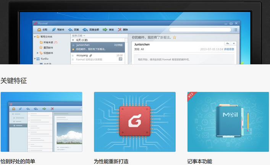Click the 常用文件夹 folder icon
Viewport: 270px width, 165px height.
click(x=38, y=36)
